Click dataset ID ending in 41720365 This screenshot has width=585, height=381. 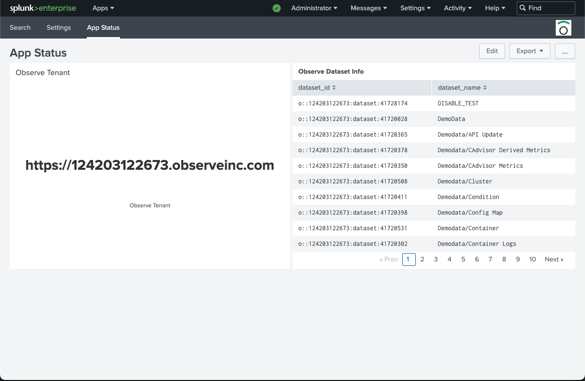pos(353,135)
